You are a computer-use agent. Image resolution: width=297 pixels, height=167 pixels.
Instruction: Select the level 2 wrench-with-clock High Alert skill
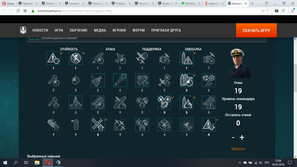(x=53, y=80)
